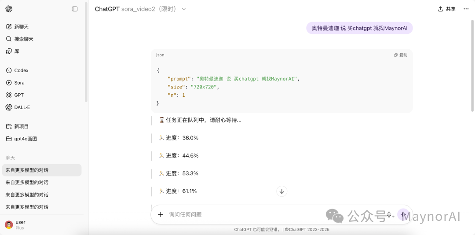Screen dimensions: 475x235
Task: Click the 进度：36.0% progress line
Action: click(x=179, y=138)
